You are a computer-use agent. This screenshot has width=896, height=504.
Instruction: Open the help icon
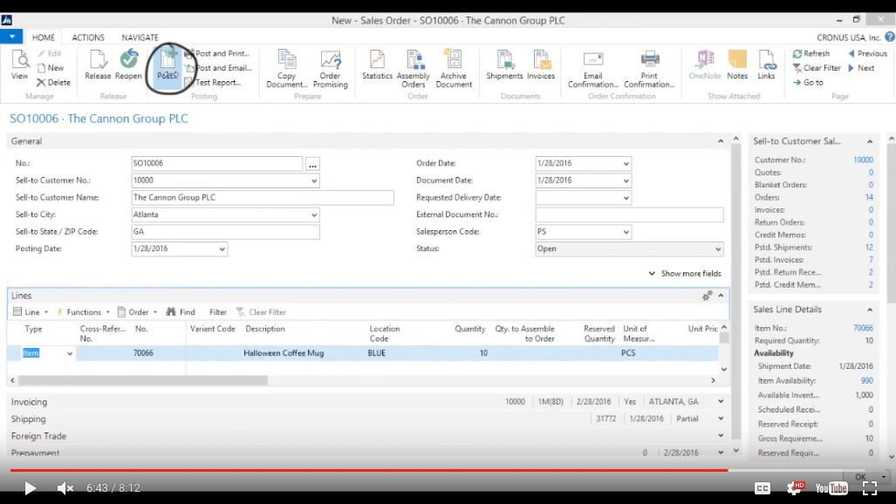pyautogui.click(x=890, y=37)
